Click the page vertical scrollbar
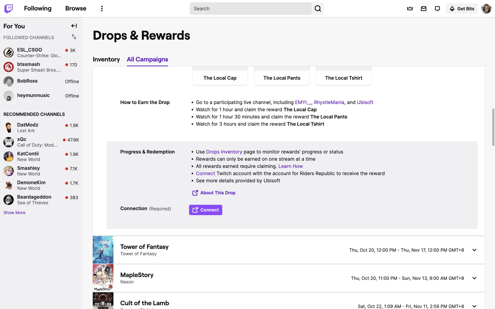The height and width of the screenshot is (309, 495). [493, 127]
